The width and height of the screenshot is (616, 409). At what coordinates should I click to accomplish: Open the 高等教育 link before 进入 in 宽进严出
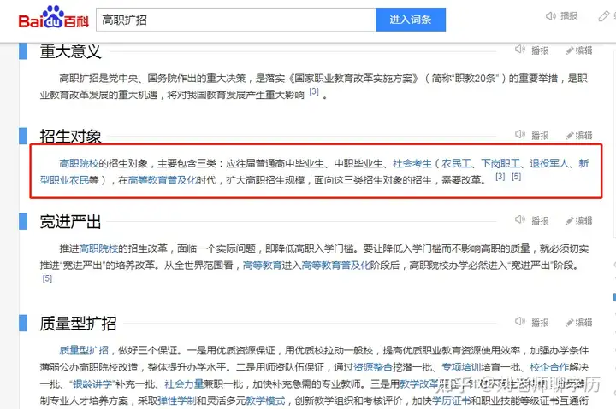click(262, 265)
